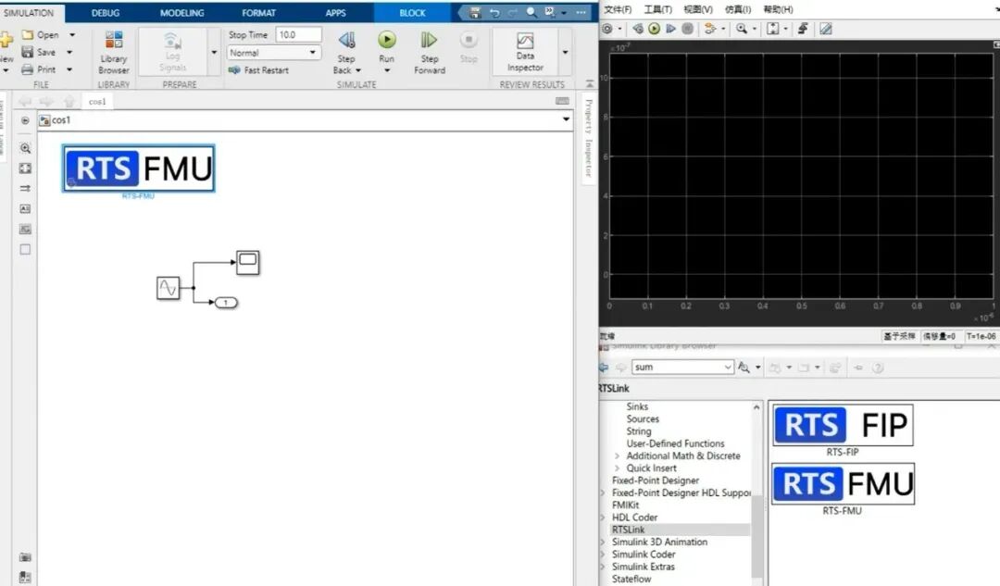Open the Run button dropdown arrow
The height and width of the screenshot is (586, 1000).
pos(386,70)
